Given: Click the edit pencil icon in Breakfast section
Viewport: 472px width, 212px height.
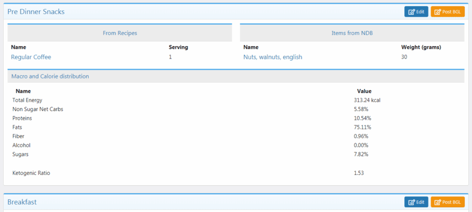Looking at the screenshot, I should pos(412,202).
